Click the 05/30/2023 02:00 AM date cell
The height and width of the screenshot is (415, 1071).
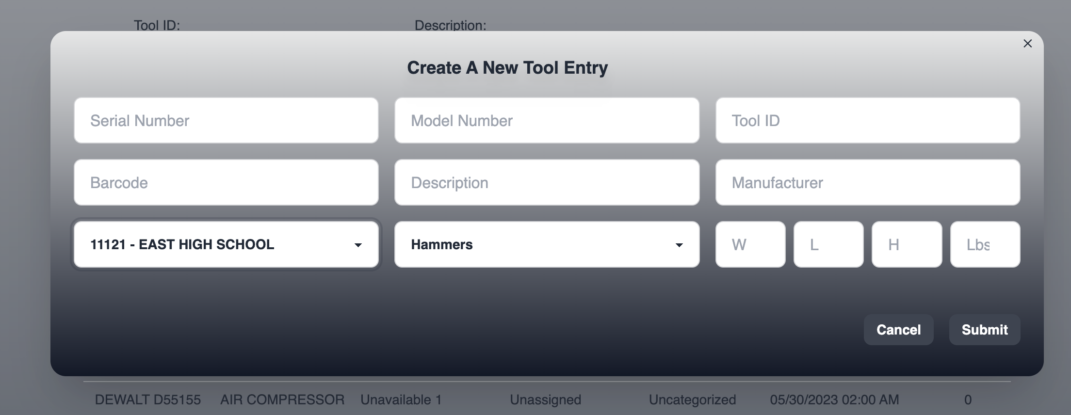pyautogui.click(x=834, y=400)
